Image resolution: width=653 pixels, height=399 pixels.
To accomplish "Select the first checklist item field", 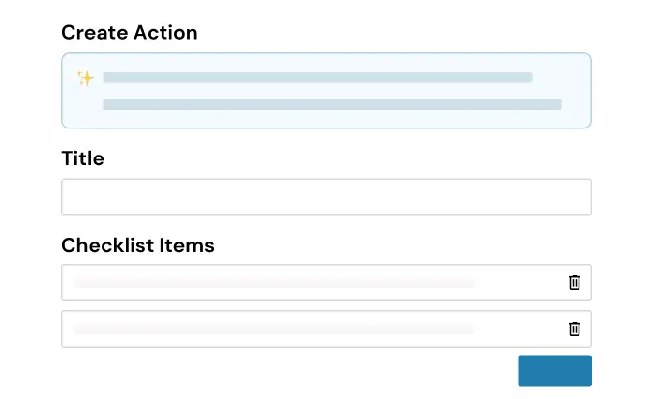I will [326, 282].
